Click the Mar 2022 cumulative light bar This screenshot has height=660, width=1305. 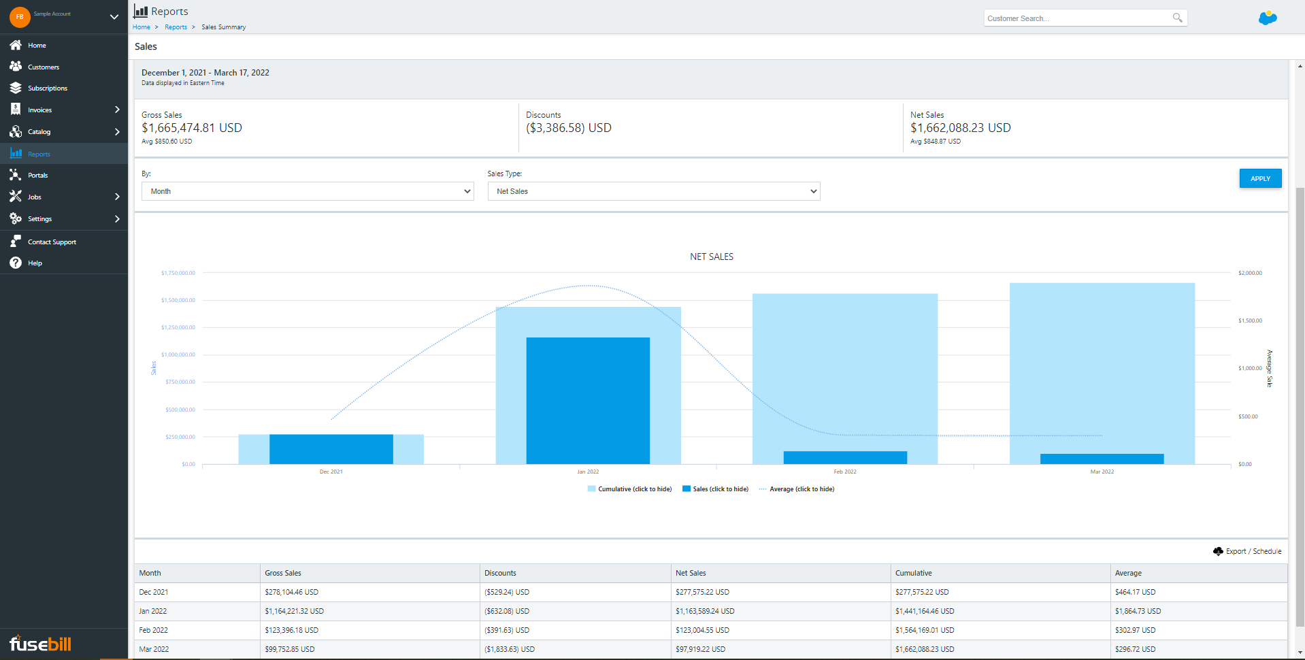pos(1102,367)
